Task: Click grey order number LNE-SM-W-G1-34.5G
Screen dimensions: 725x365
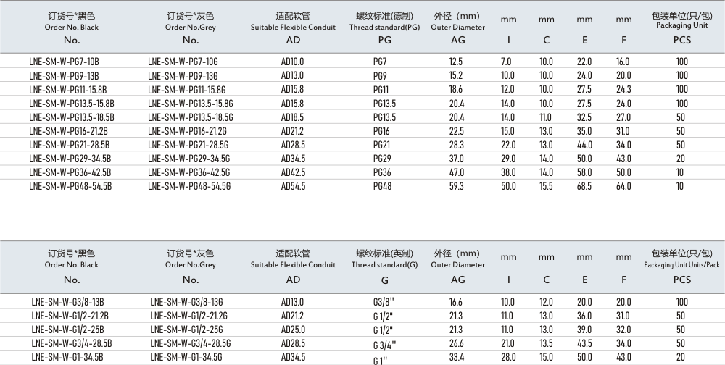Action: point(186,357)
